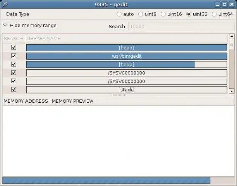This screenshot has height=186, width=237.
Task: Uncheck the [stack] row checkbox
Action: [x=14, y=90]
